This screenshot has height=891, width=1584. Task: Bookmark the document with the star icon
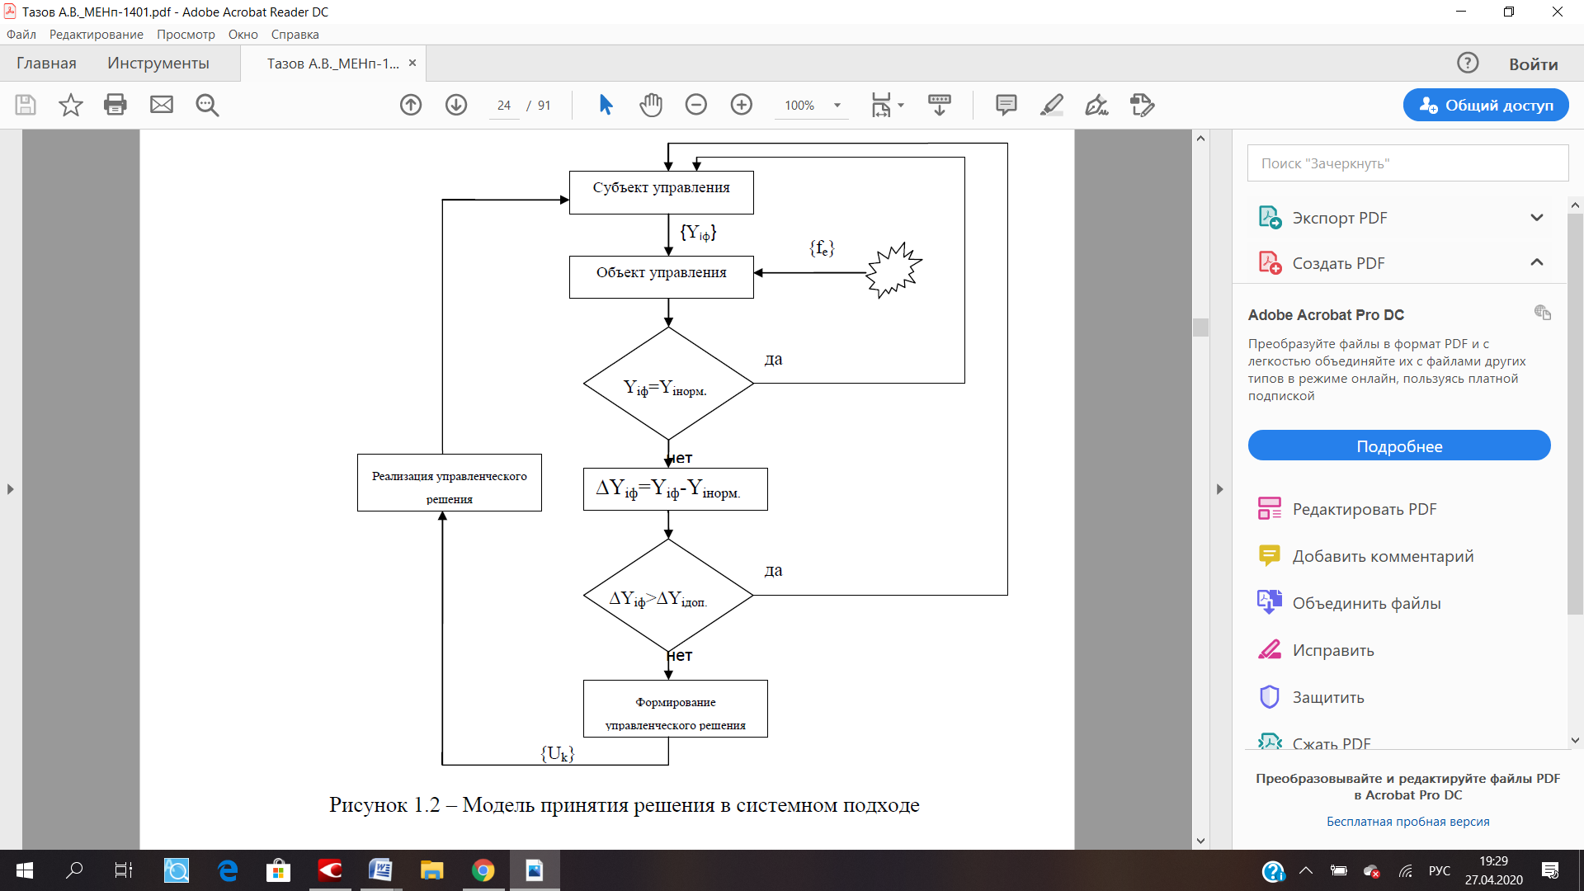pyautogui.click(x=71, y=105)
